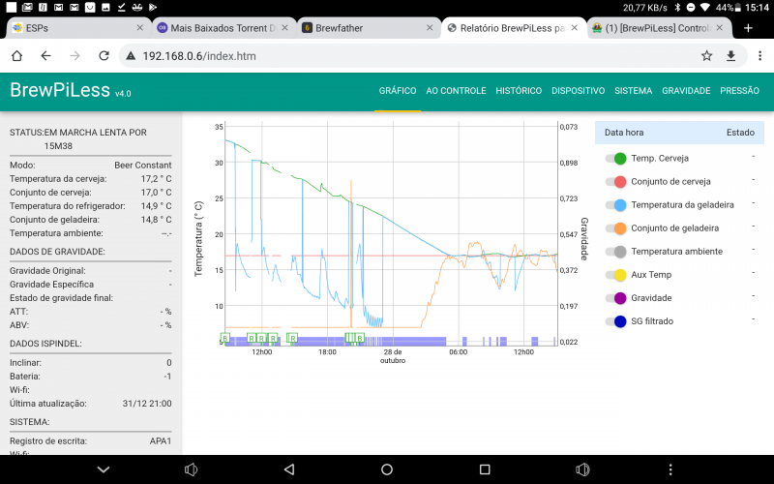Close the ESPs tab
774x484 pixels.
point(140,28)
